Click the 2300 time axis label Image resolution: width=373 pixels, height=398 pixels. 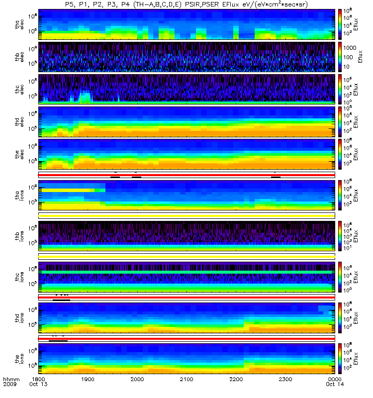point(285,379)
